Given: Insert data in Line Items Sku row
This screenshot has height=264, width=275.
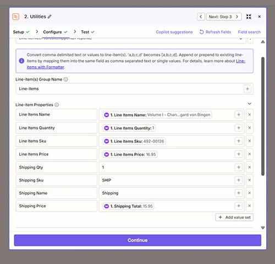Looking at the screenshot, I should pos(239,141).
